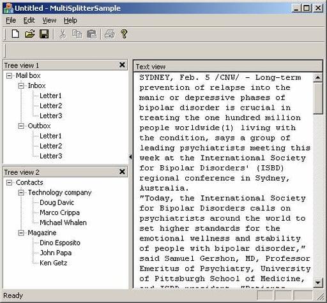The height and width of the screenshot is (303, 327).
Task: Click the text view scroll down arrow
Action: pos(318,283)
